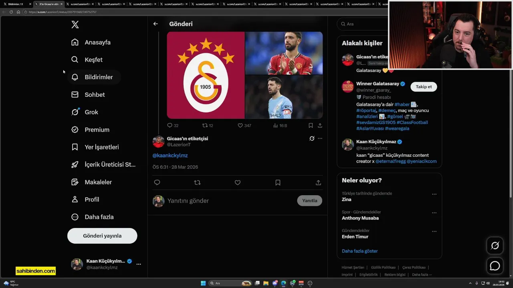Image resolution: width=513 pixels, height=288 pixels.
Task: Open the three-dot menu on the post
Action: 320,138
